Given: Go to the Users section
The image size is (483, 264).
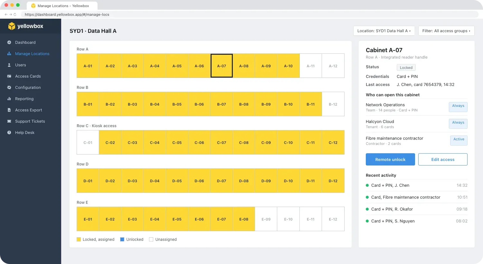Looking at the screenshot, I should 21,65.
